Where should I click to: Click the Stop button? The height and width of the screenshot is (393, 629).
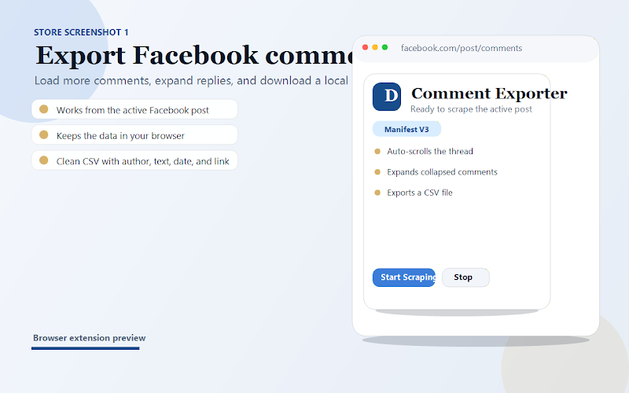tap(465, 277)
